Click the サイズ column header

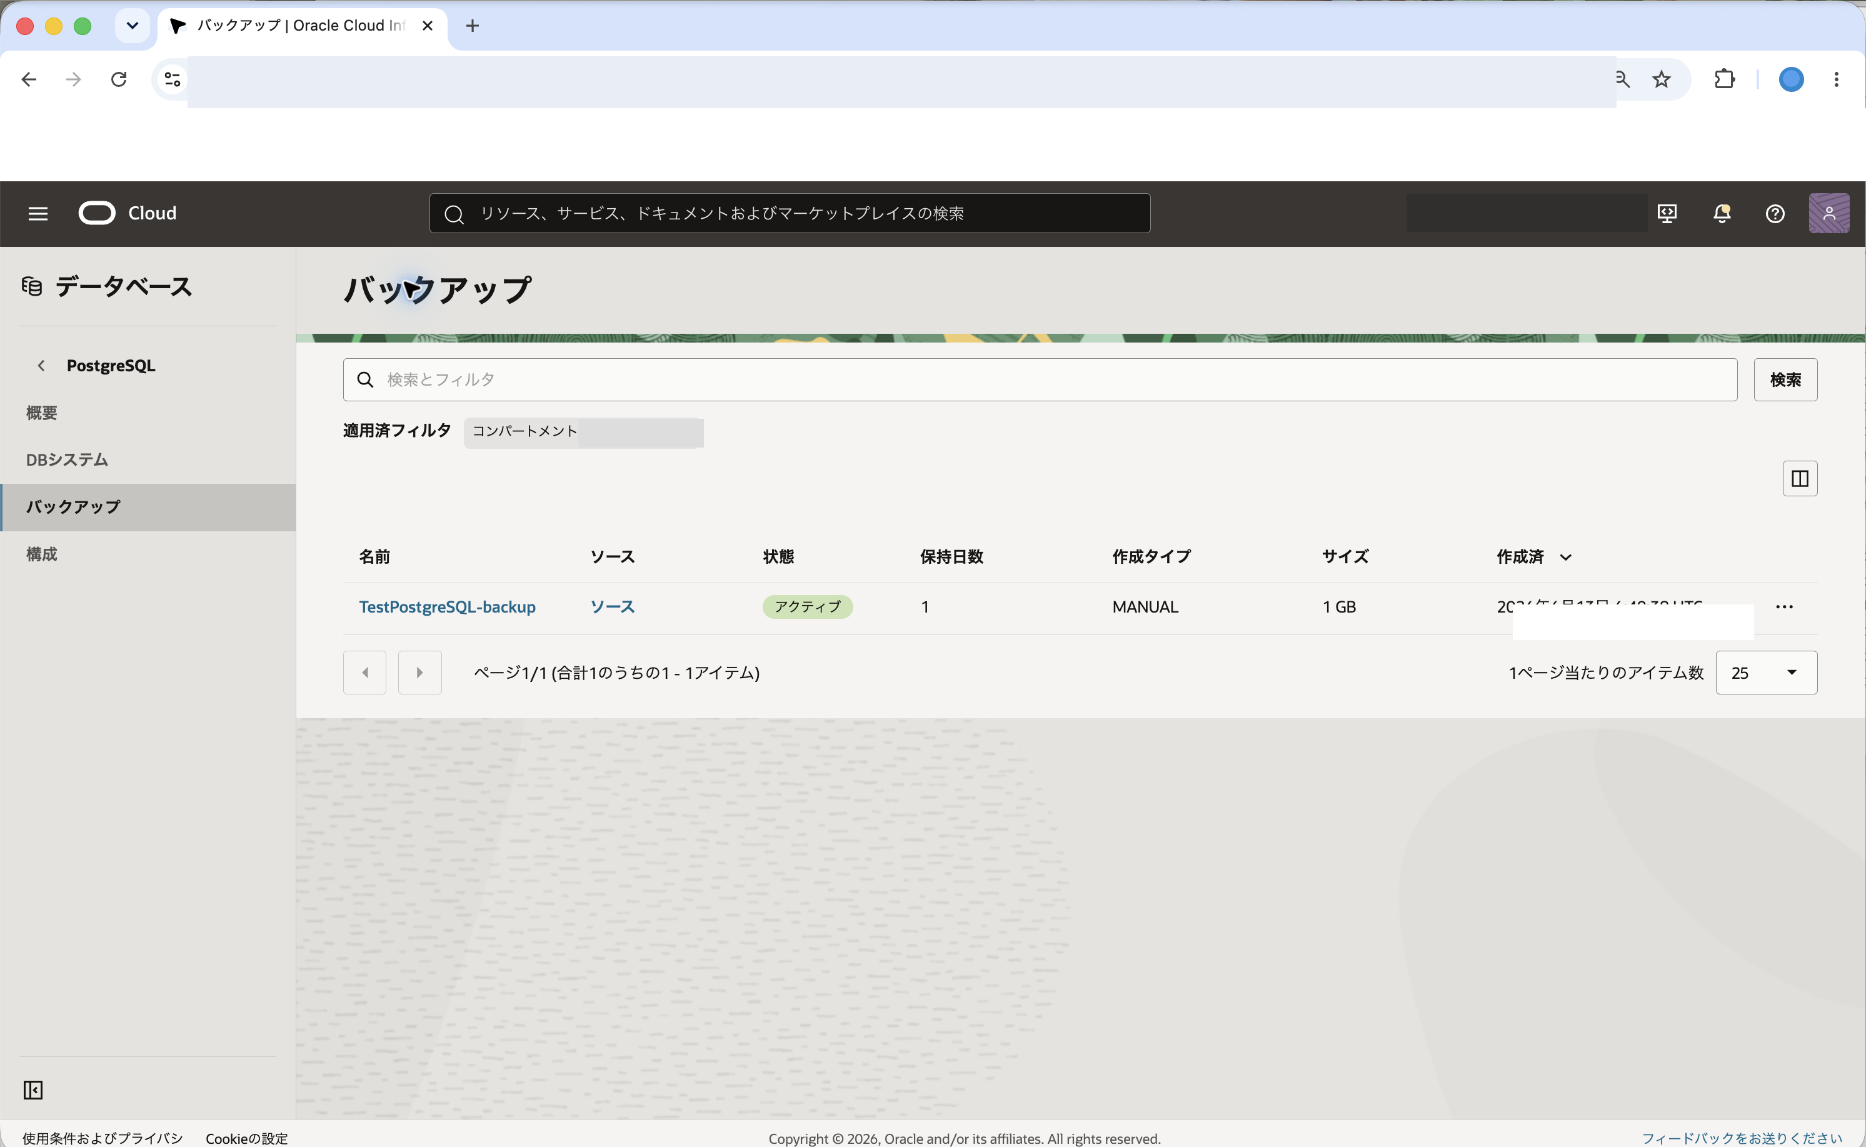coord(1345,557)
